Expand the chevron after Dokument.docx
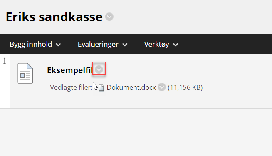Viewport: 272px width, 156px height. click(x=162, y=87)
